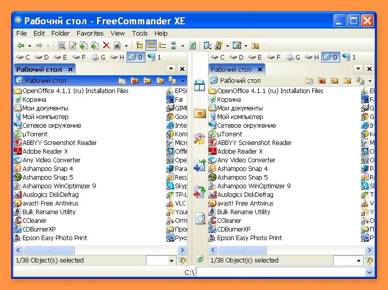Click the swap panels icon in the splitter
The image size is (388, 290).
point(199,85)
